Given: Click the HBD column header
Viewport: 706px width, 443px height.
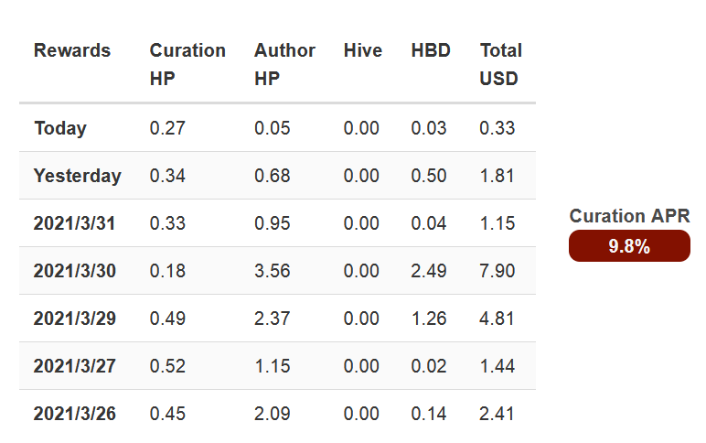Looking at the screenshot, I should 431,50.
